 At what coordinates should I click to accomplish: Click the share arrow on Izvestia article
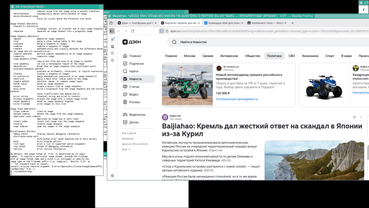[355, 117]
